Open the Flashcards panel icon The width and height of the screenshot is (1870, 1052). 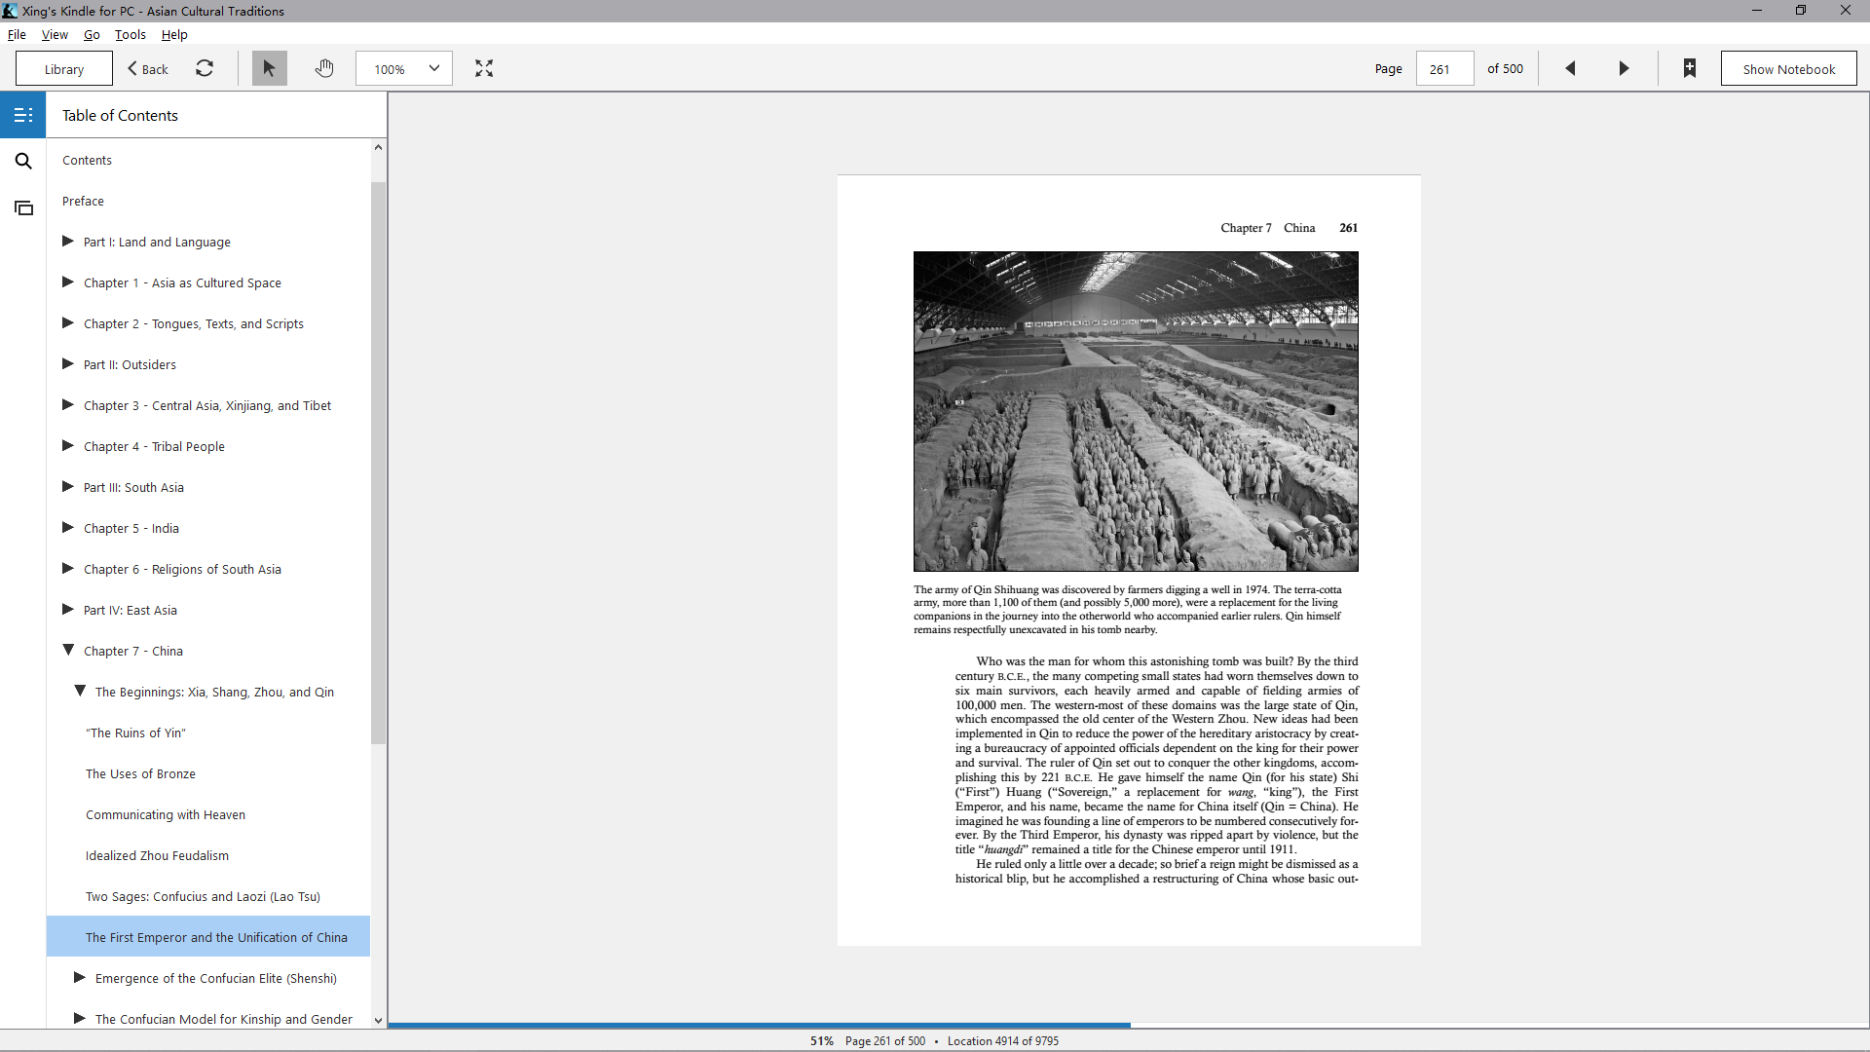[x=23, y=207]
